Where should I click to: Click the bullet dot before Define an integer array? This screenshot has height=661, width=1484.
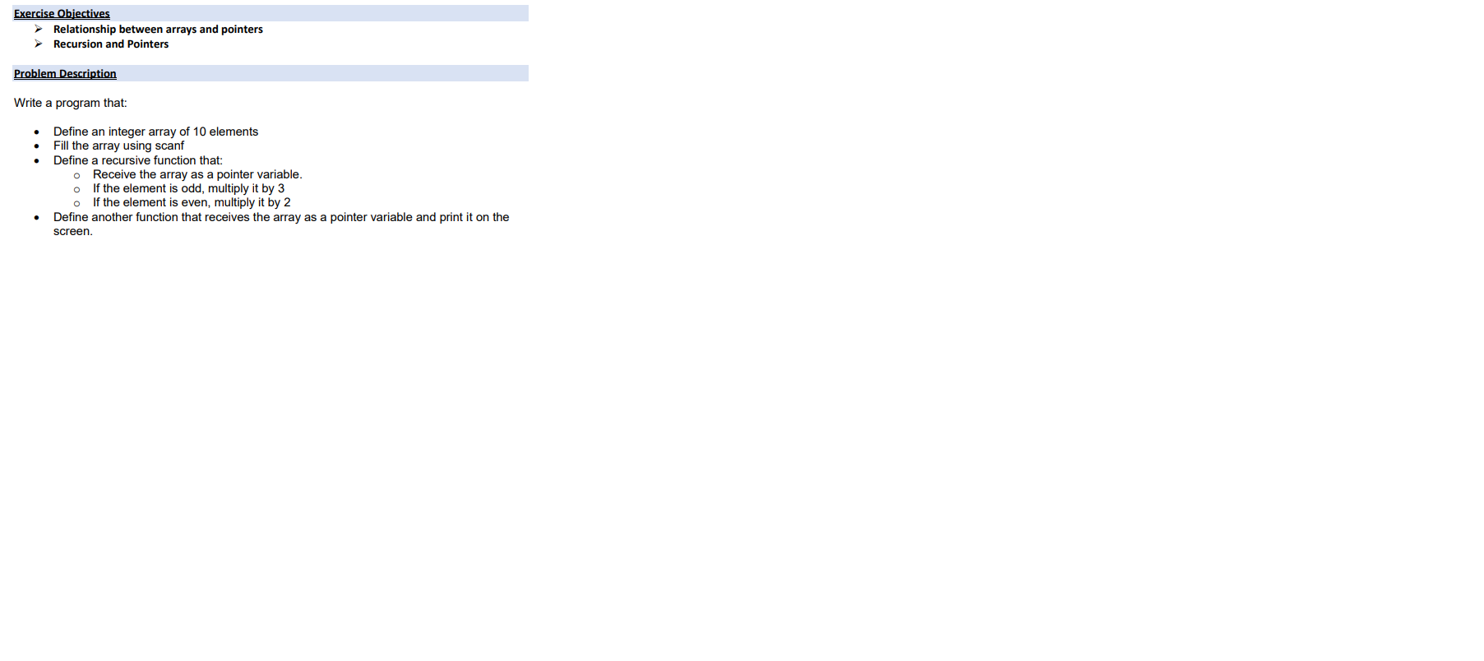(37, 132)
